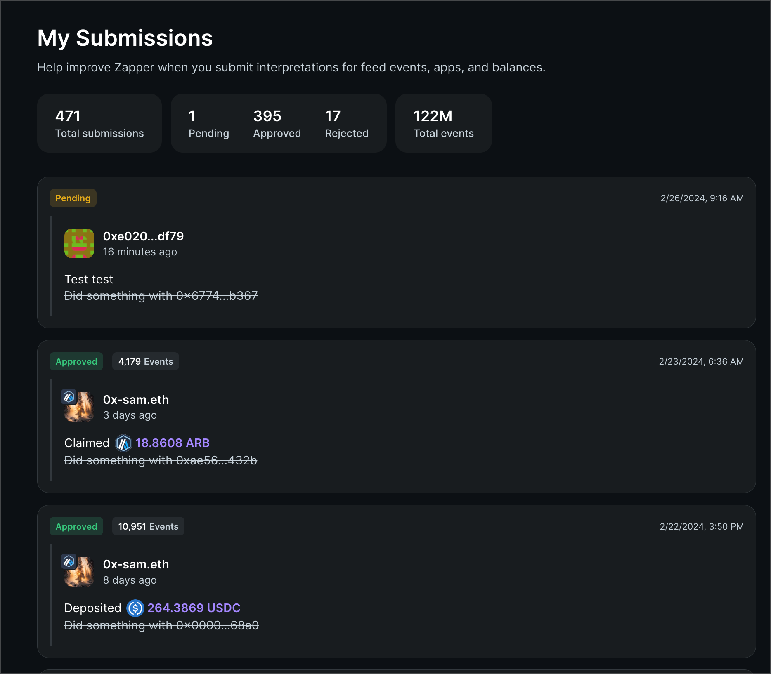Click the 0xe020...df79 address name

(144, 236)
